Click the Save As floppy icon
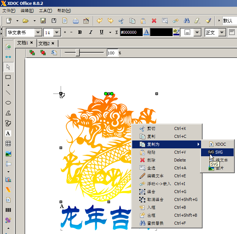This screenshot has width=237, height=234. 54,21
